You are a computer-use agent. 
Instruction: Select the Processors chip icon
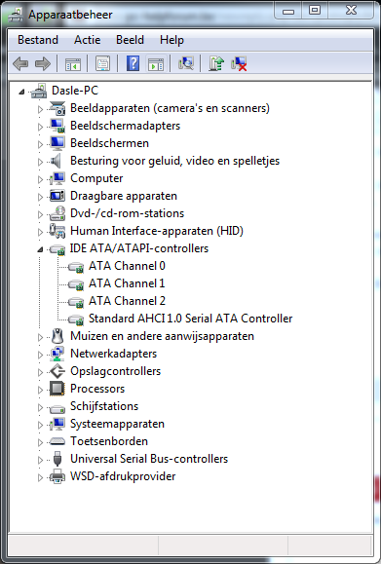coord(57,389)
